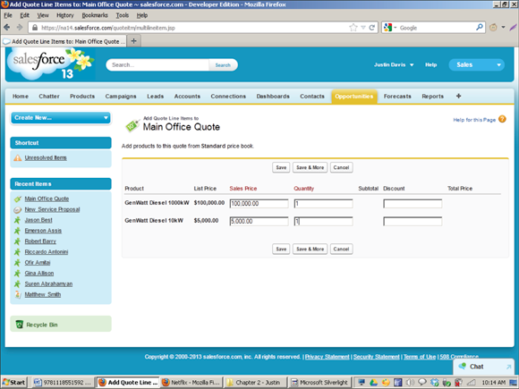Reload the page with the refresh icon
This screenshot has height=389, width=519.
point(372,28)
